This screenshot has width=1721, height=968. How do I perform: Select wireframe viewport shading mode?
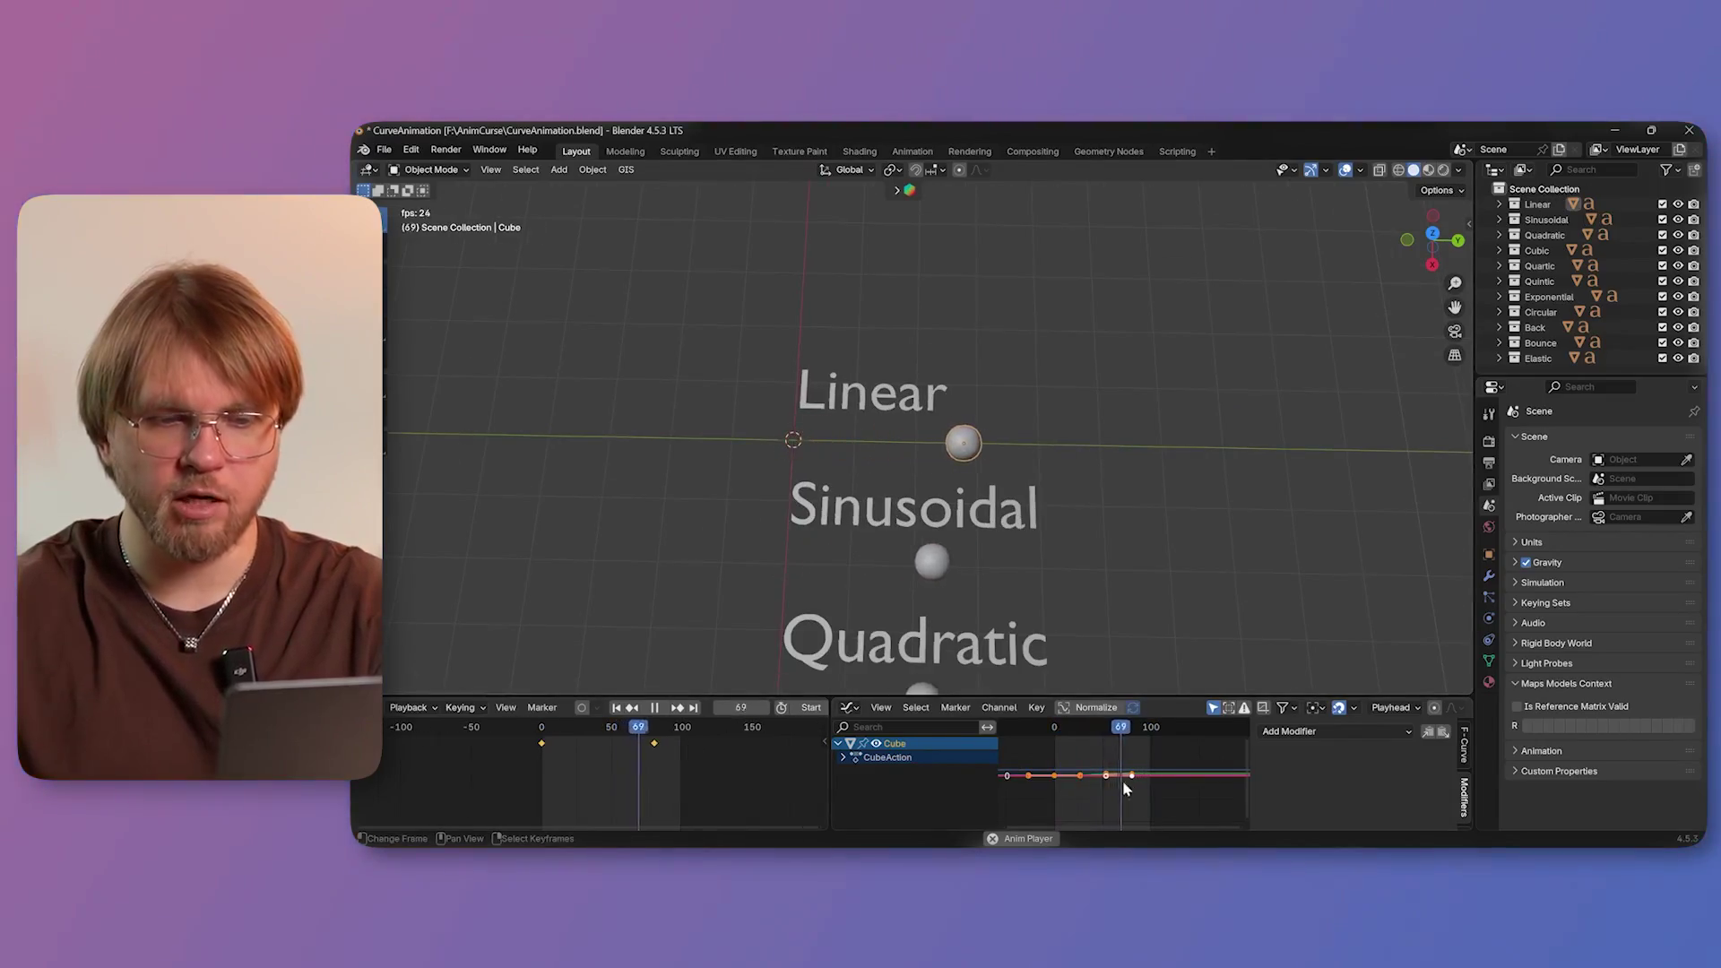click(1398, 169)
